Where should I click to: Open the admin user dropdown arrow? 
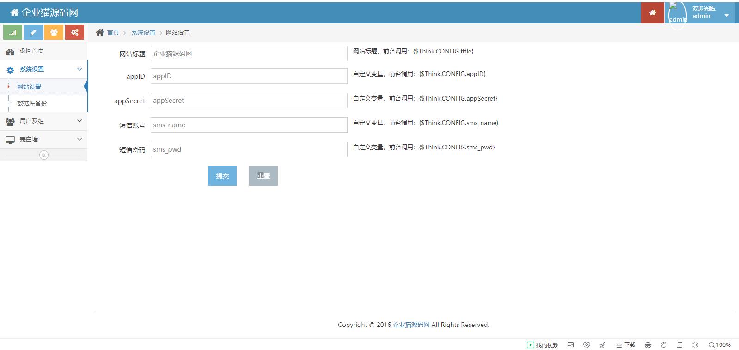(727, 16)
